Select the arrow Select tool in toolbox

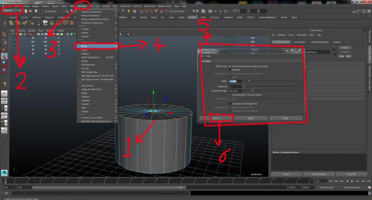click(4, 34)
